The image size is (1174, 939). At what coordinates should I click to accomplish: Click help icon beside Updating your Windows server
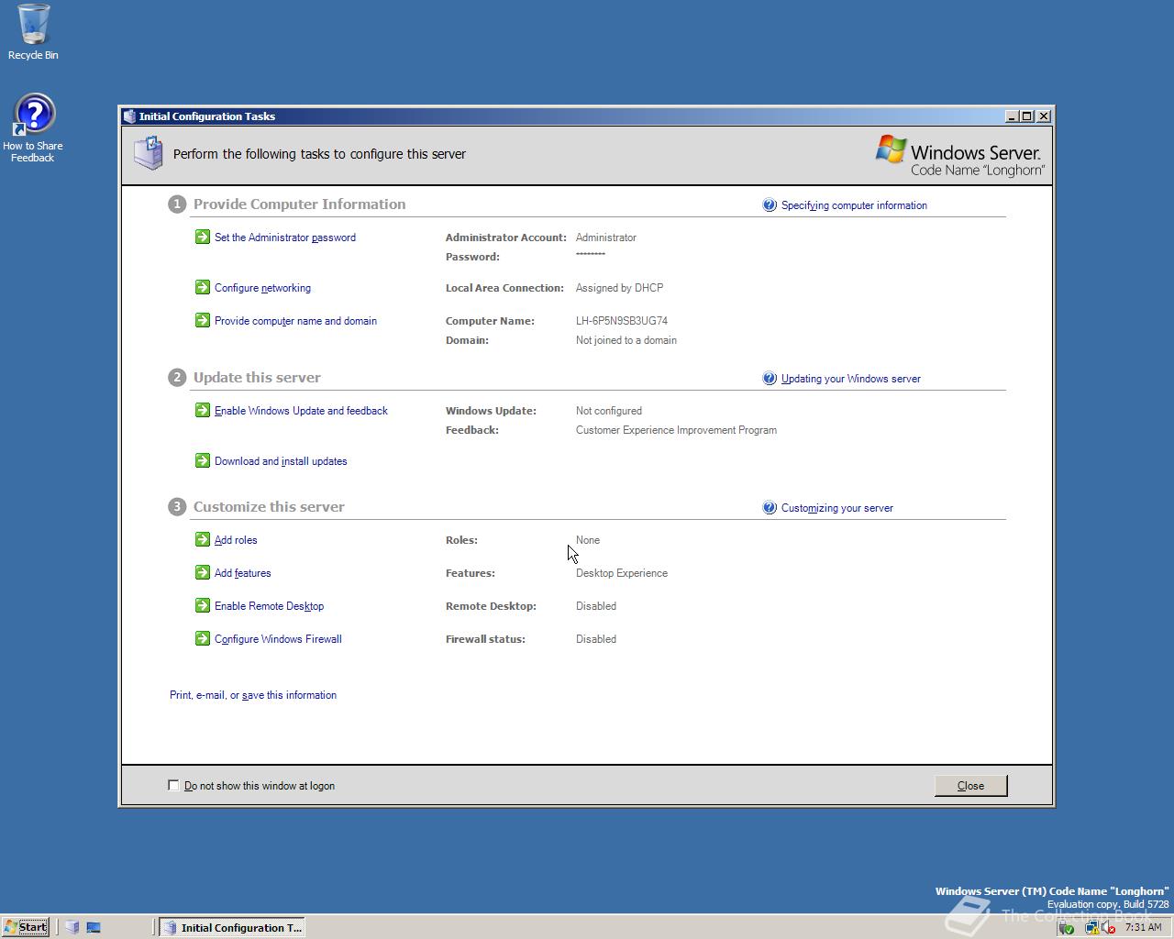coord(770,378)
